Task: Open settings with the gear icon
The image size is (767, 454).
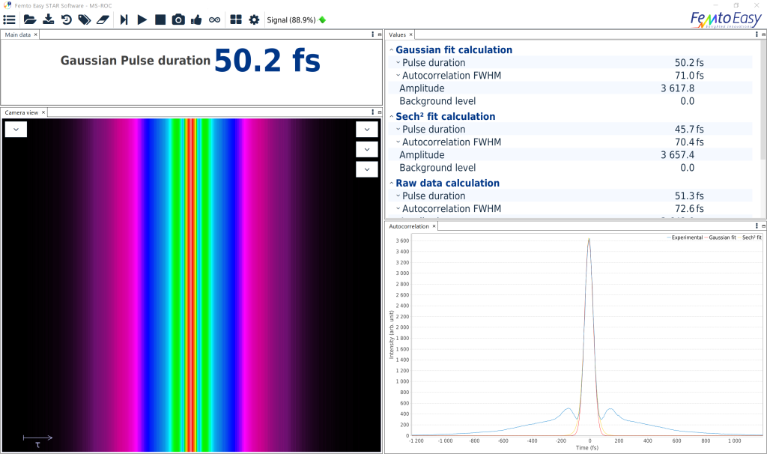Action: [x=254, y=19]
